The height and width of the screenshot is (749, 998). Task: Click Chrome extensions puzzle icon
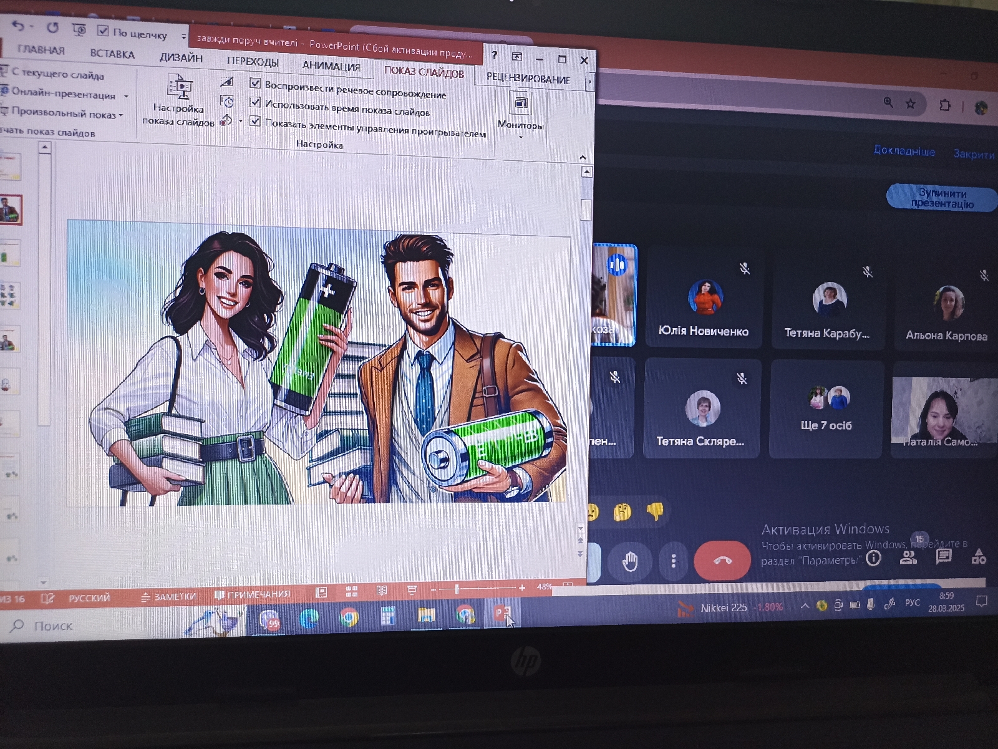(944, 105)
